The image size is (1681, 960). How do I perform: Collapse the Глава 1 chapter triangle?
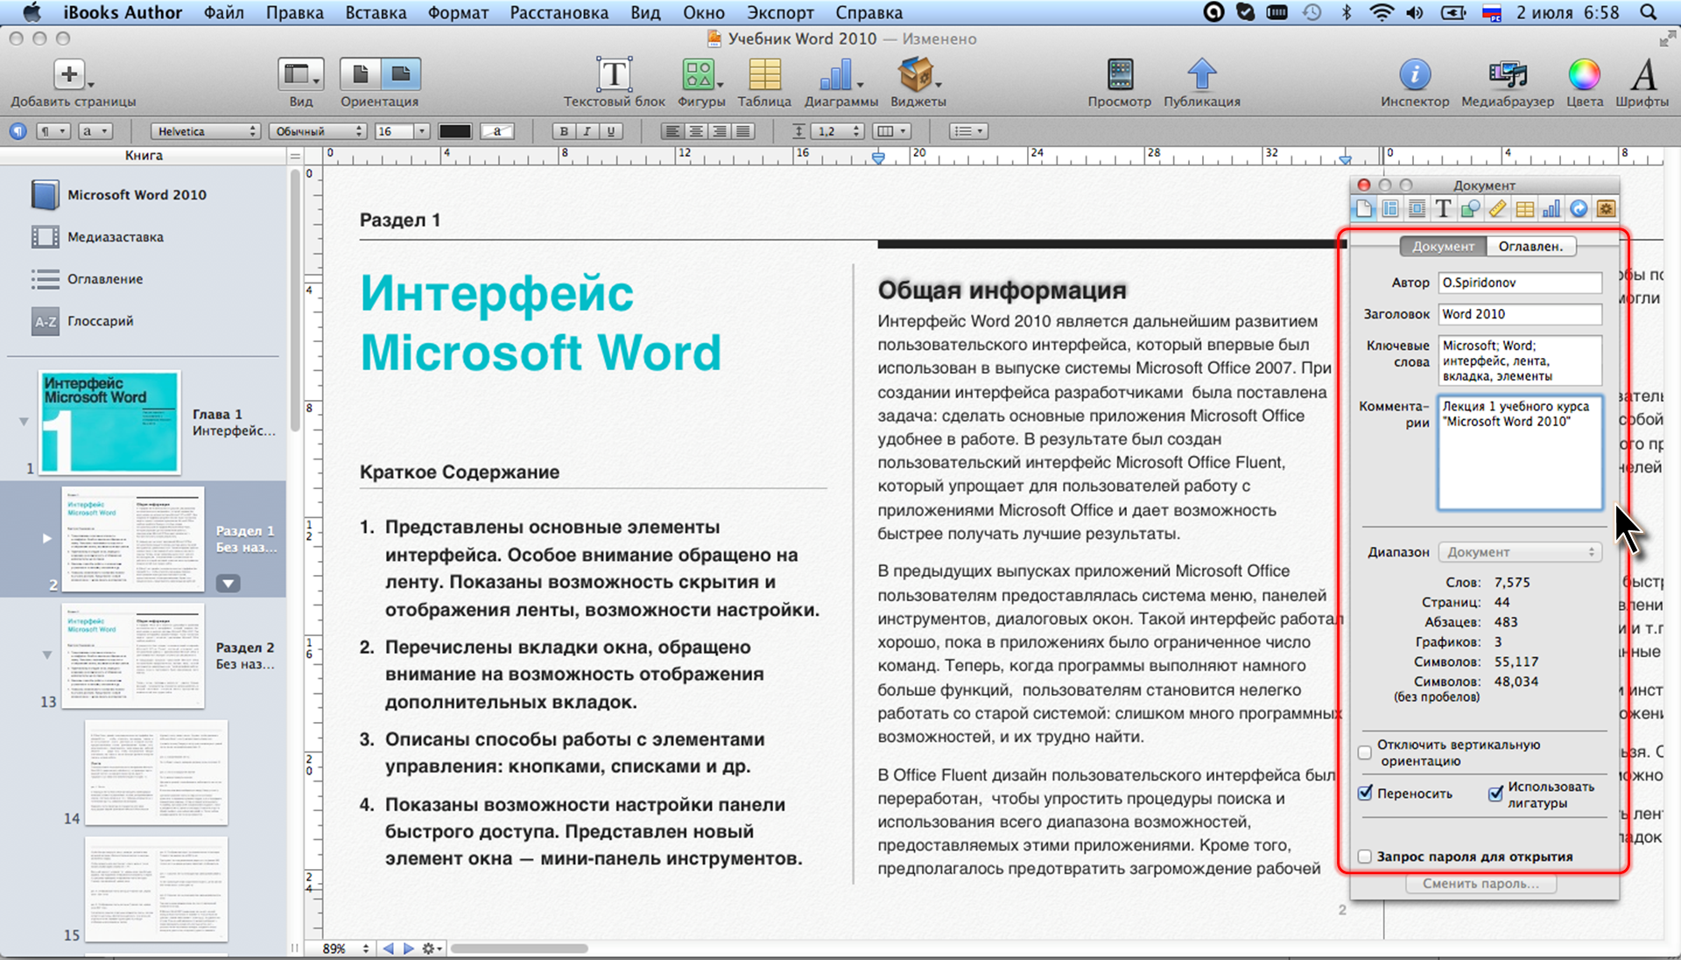tap(24, 422)
